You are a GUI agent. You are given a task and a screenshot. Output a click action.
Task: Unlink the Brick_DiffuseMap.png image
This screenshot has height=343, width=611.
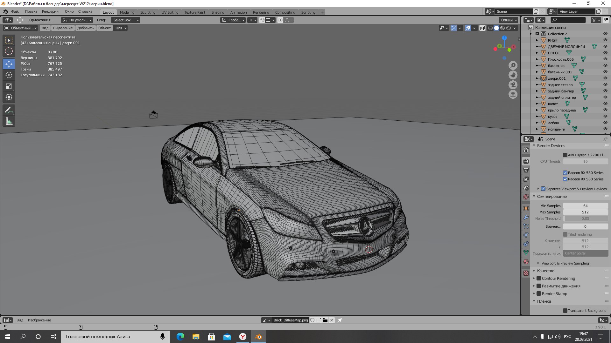tap(332, 320)
